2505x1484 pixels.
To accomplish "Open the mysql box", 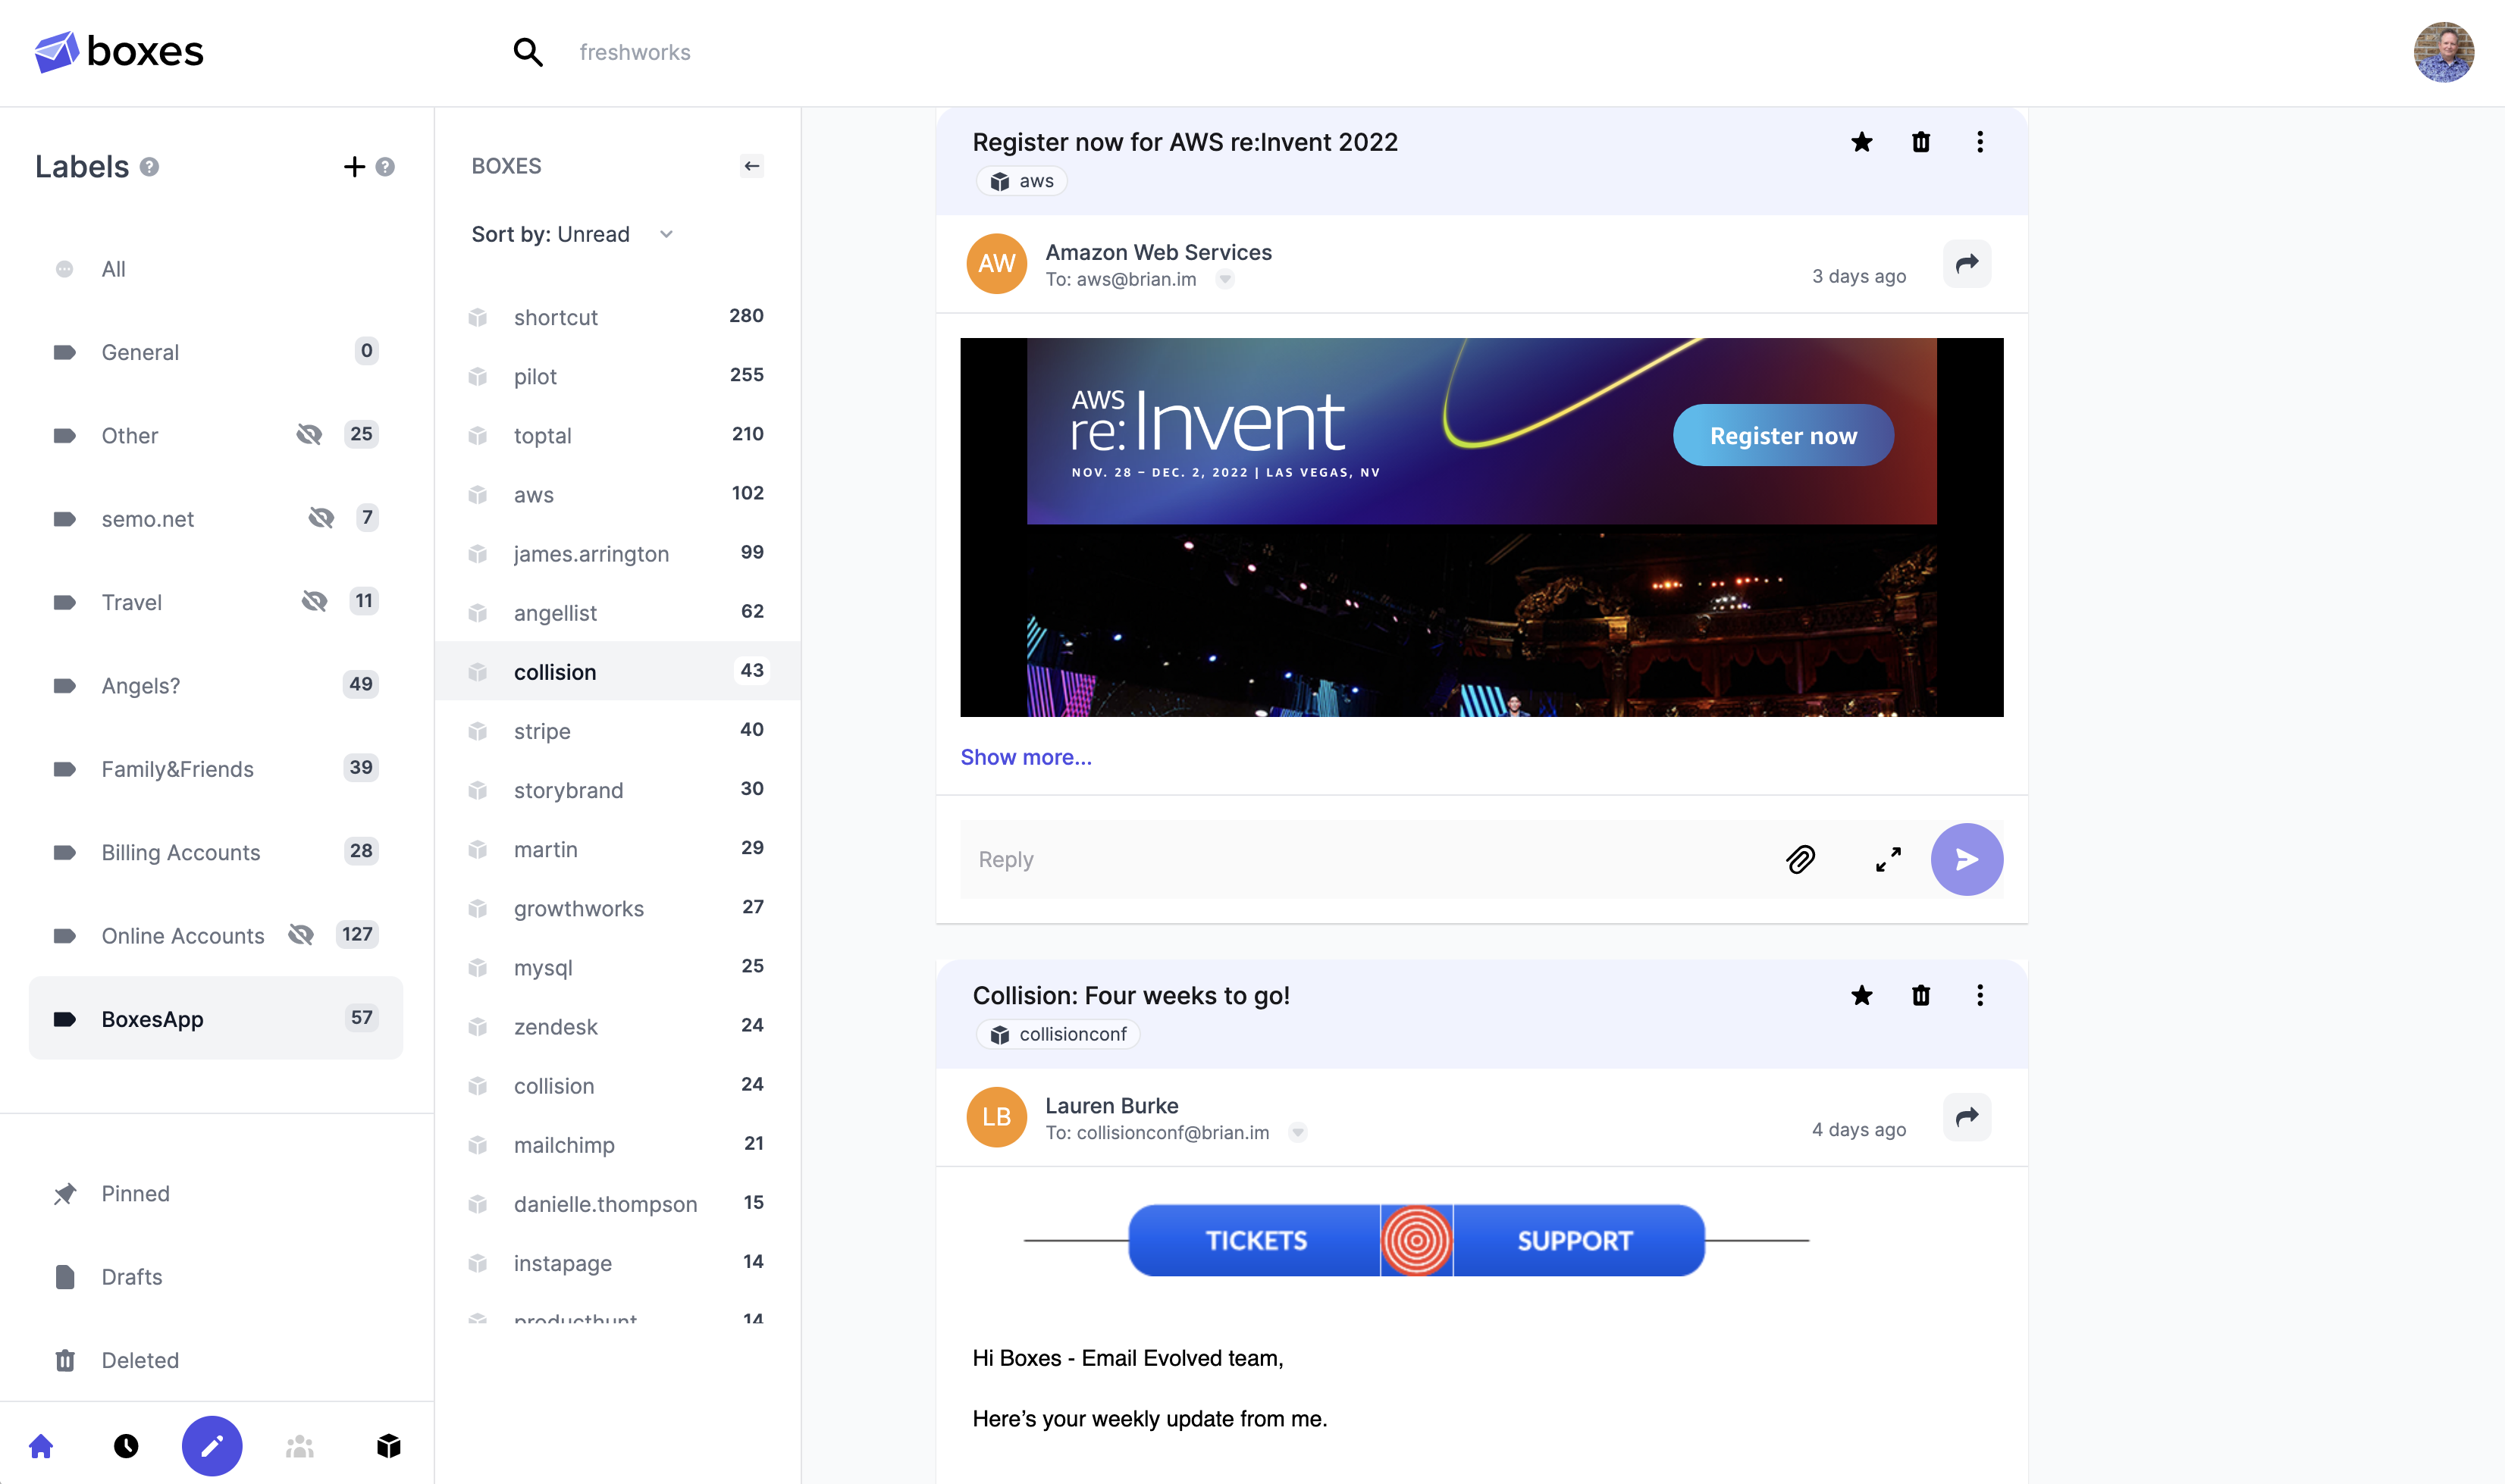I will click(617, 967).
